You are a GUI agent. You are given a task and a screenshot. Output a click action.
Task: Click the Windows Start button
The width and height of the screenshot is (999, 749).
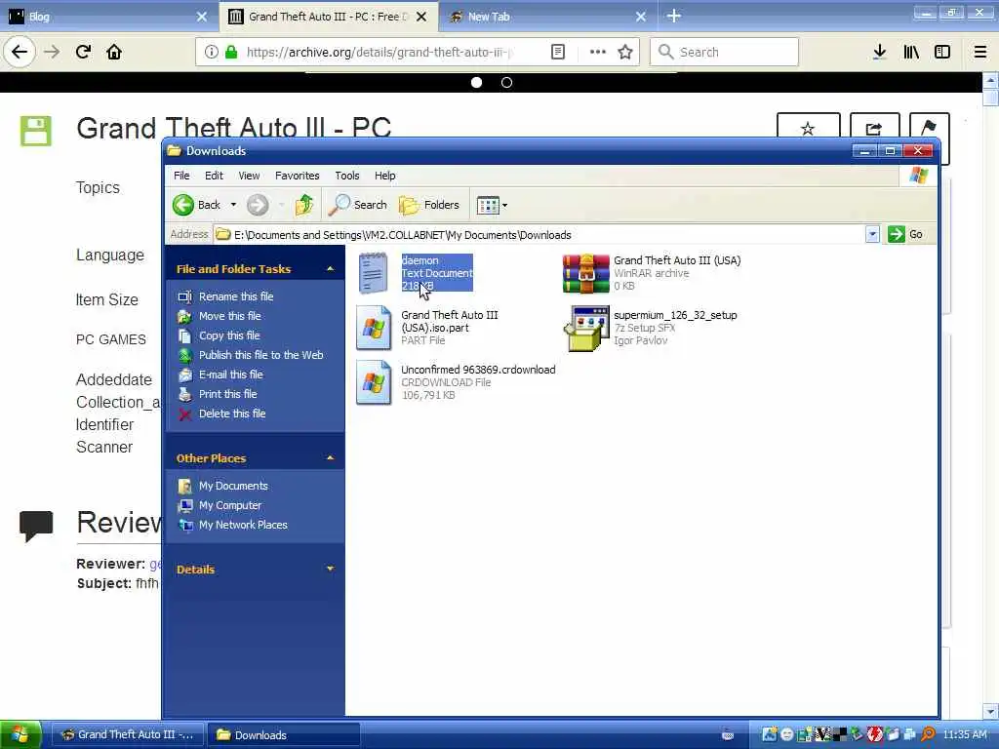[20, 734]
